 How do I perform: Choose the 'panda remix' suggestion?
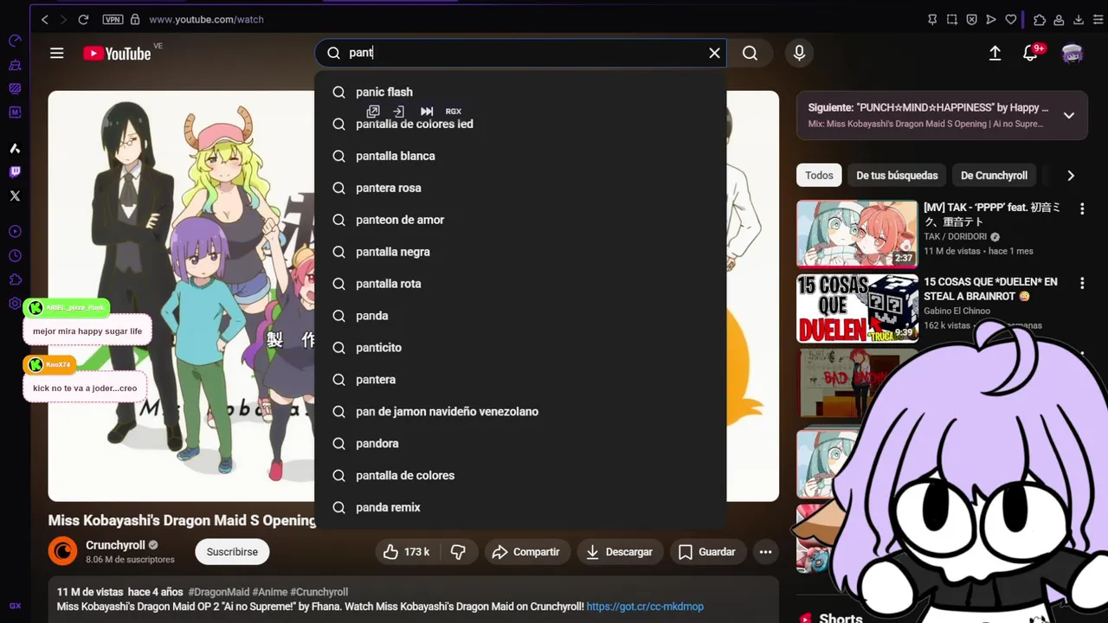click(520, 508)
